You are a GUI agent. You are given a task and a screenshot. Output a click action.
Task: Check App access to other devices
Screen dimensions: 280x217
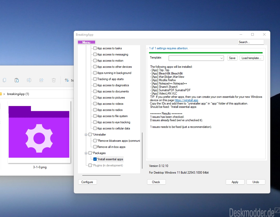(x=95, y=67)
